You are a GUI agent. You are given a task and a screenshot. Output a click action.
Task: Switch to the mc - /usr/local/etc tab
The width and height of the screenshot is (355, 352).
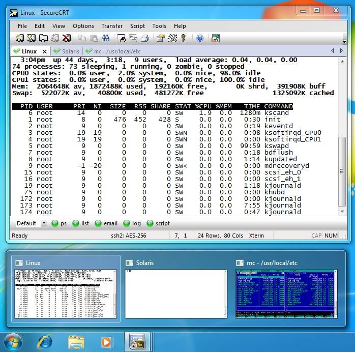pyautogui.click(x=113, y=51)
